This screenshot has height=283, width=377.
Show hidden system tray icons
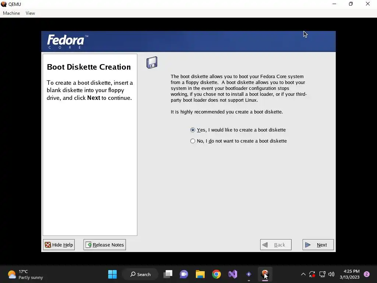(303, 274)
